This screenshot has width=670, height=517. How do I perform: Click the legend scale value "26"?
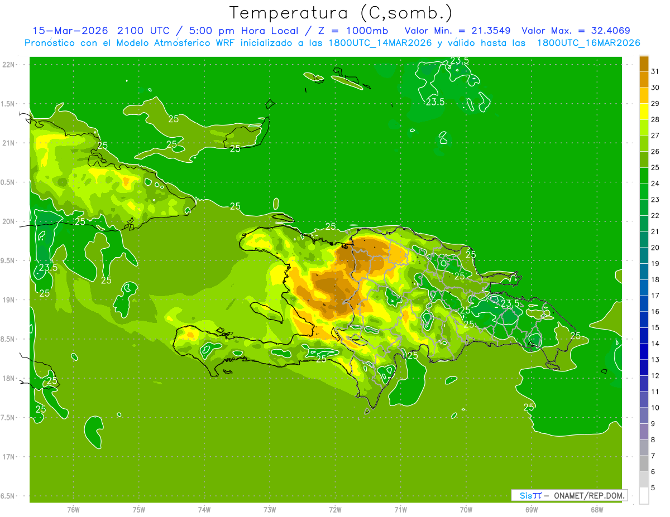655,151
